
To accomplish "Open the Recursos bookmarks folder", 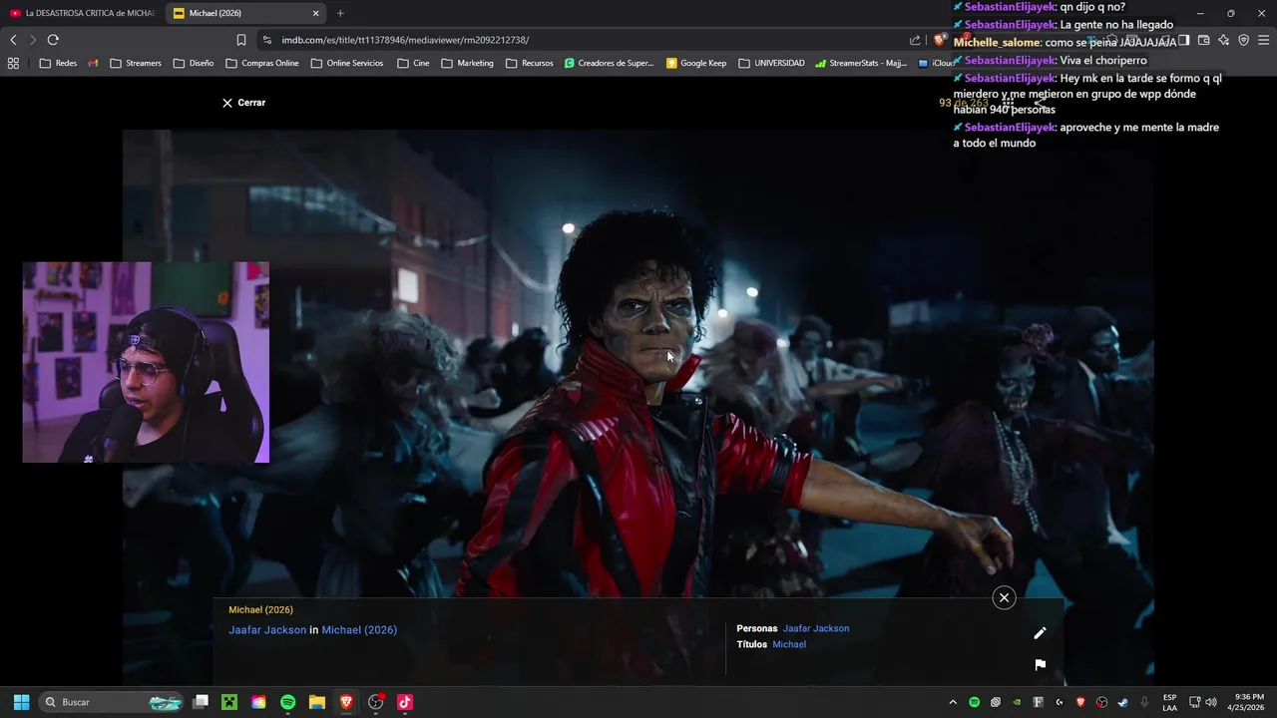I will click(x=530, y=63).
